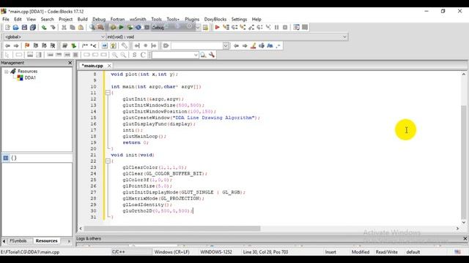Open the search text combo box dropdown
The height and width of the screenshot is (263, 469).
click(226, 45)
